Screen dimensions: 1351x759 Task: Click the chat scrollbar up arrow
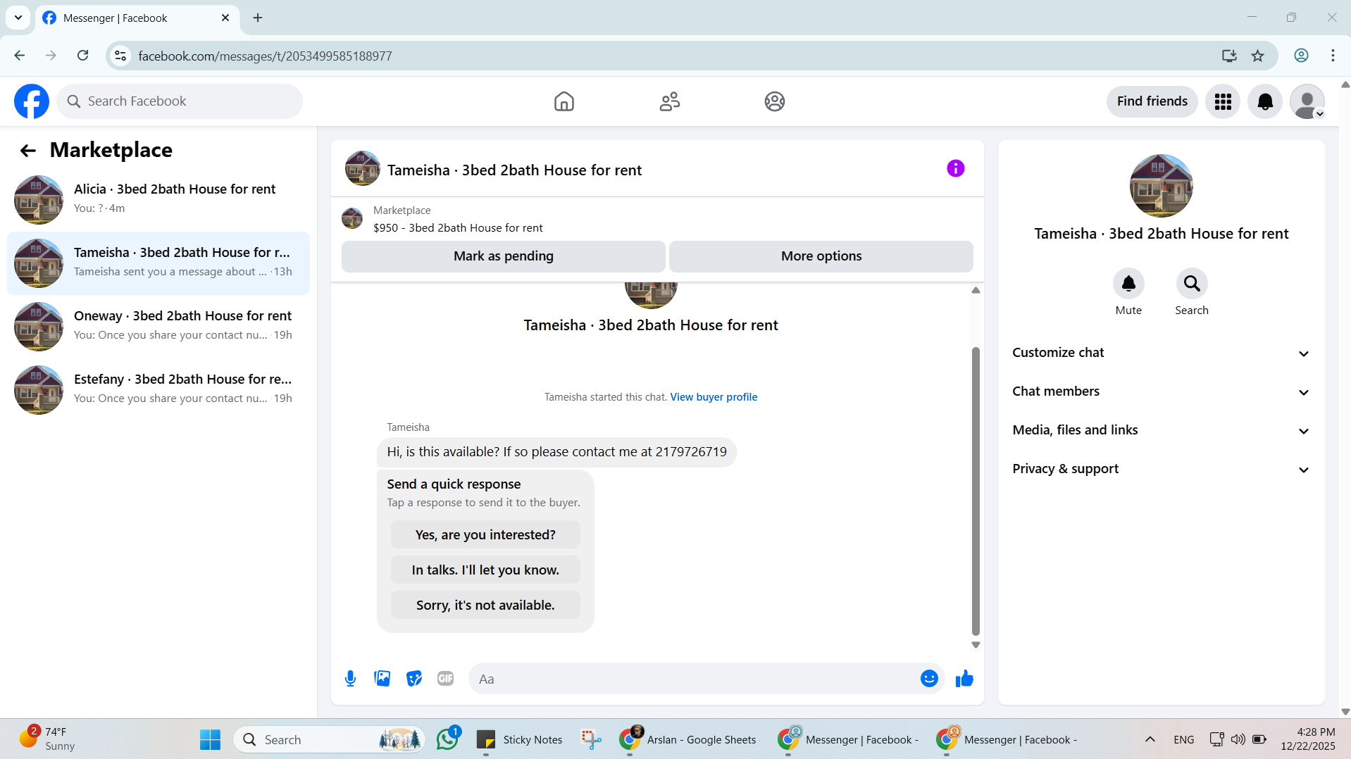point(976,290)
